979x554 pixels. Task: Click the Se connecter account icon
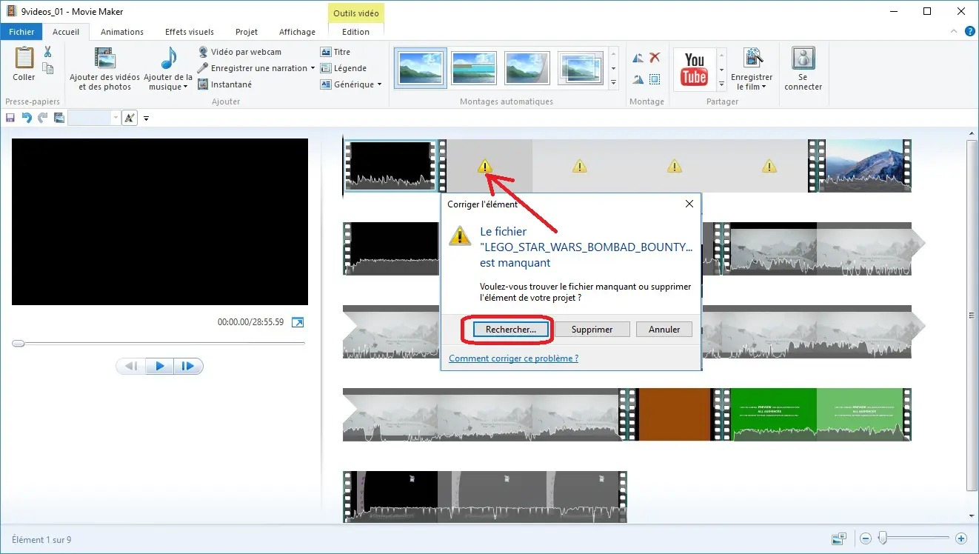point(803,59)
